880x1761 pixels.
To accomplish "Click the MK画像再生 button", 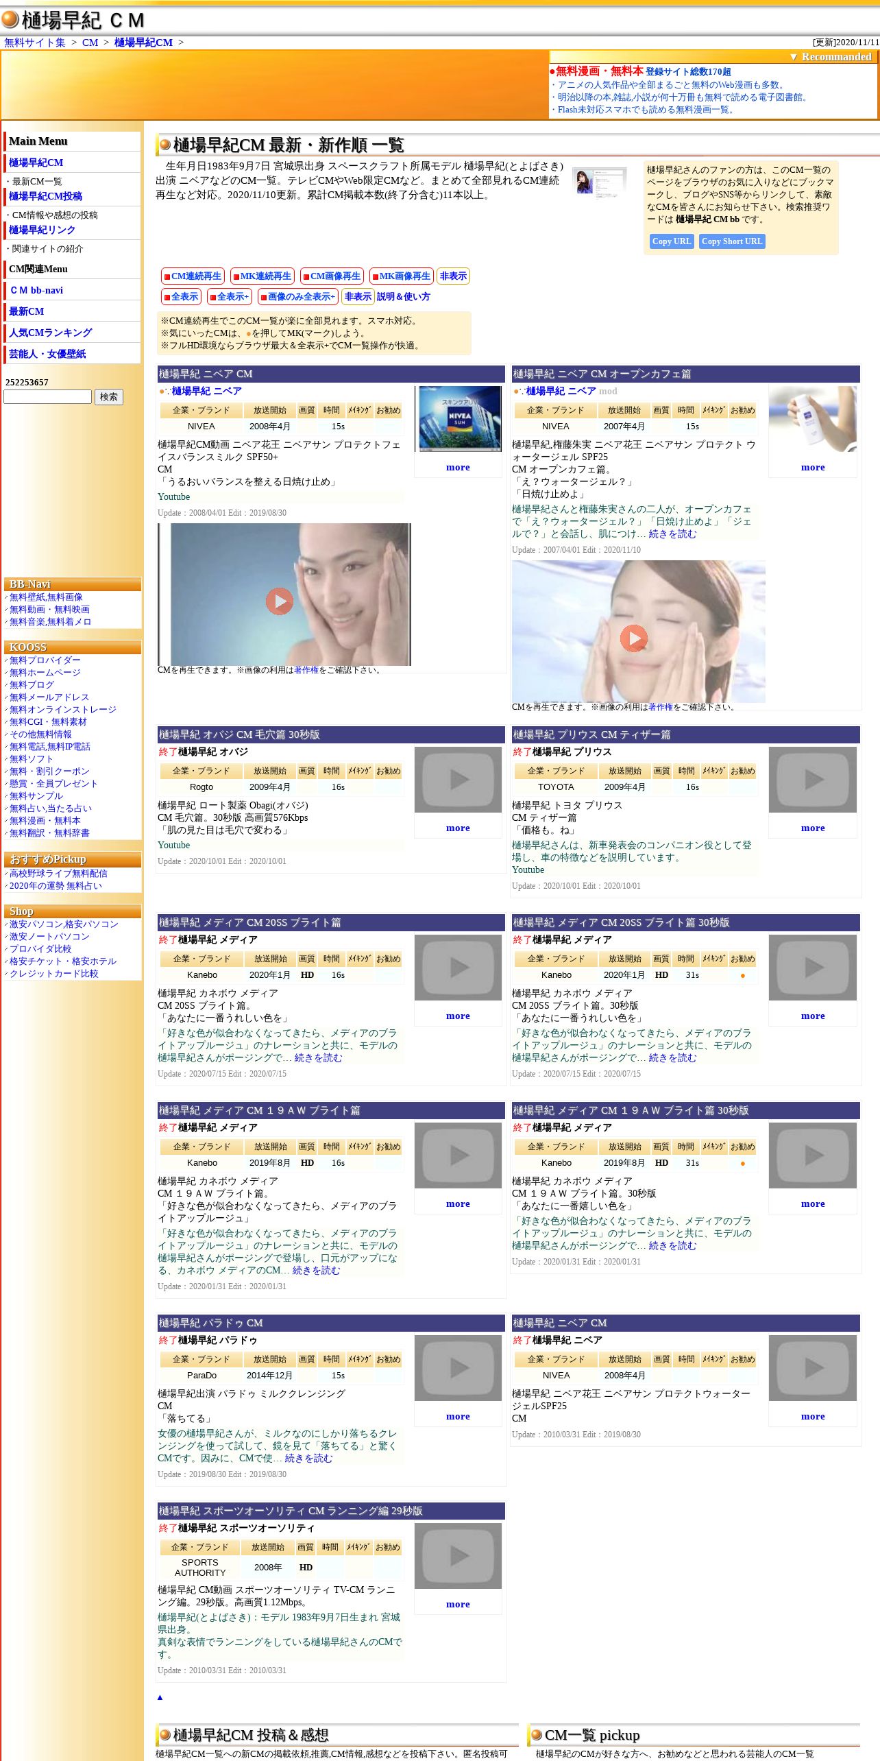I will pyautogui.click(x=401, y=276).
